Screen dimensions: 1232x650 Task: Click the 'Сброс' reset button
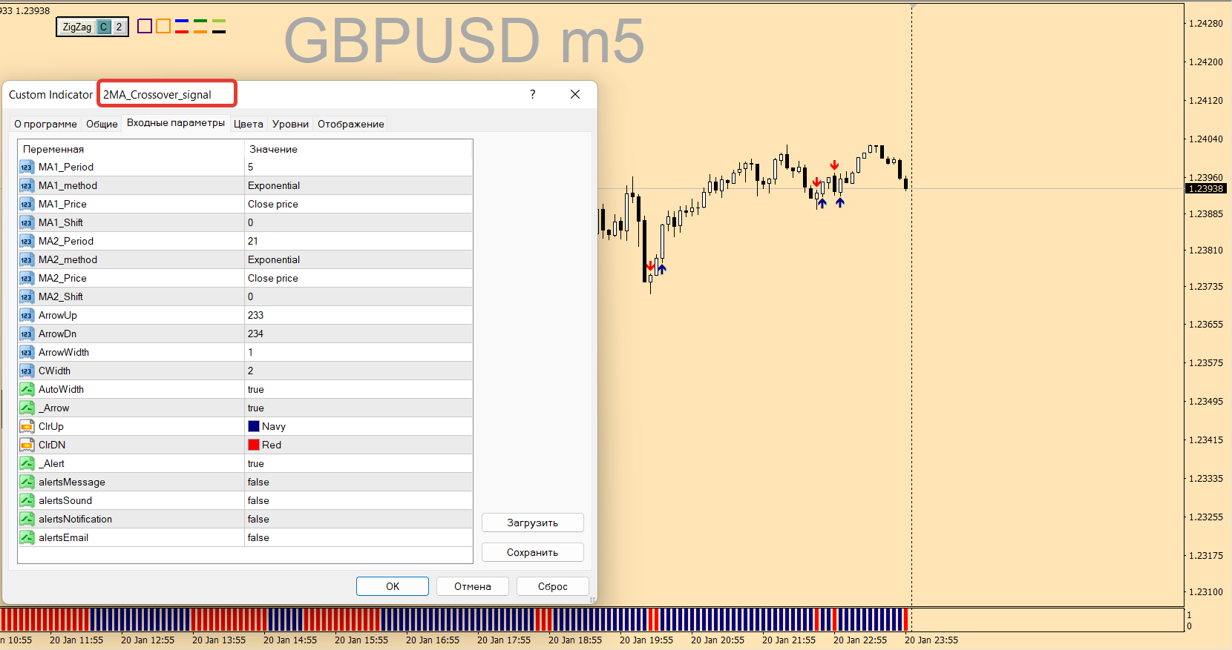point(553,586)
